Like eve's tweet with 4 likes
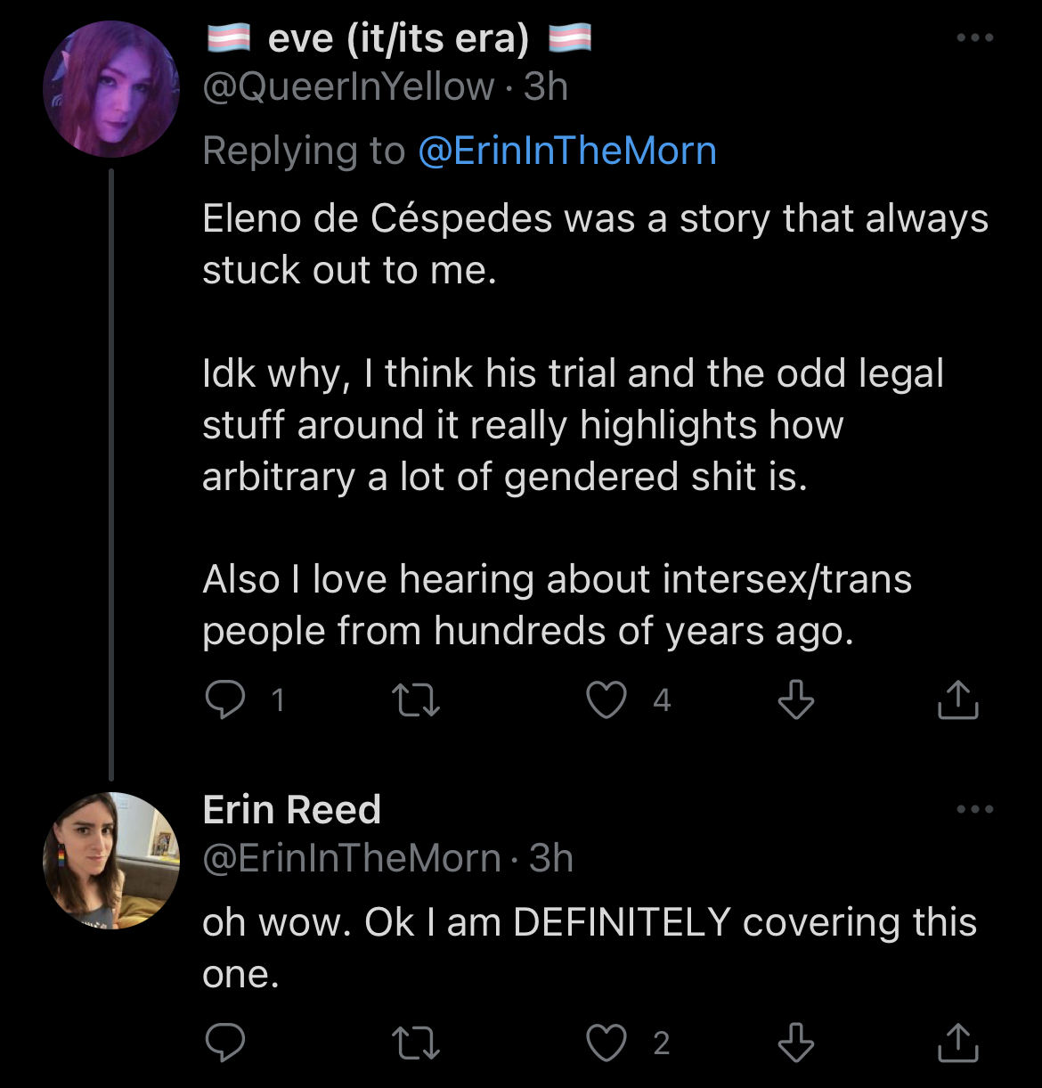Screen dimensions: 1042x1088 [x=606, y=699]
